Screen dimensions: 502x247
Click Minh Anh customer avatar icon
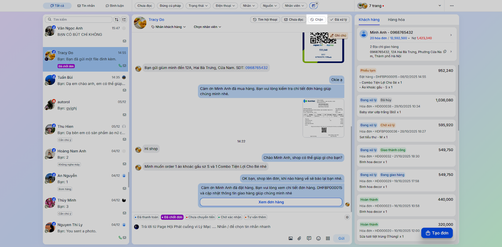(364, 34)
